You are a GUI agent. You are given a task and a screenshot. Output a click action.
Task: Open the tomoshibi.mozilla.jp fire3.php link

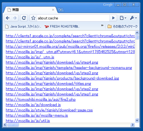coord(41,99)
